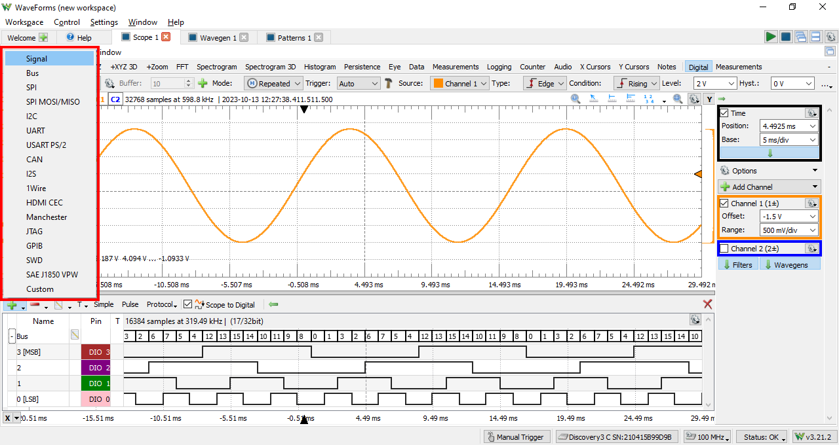Select I2C from the add menu

click(x=31, y=116)
